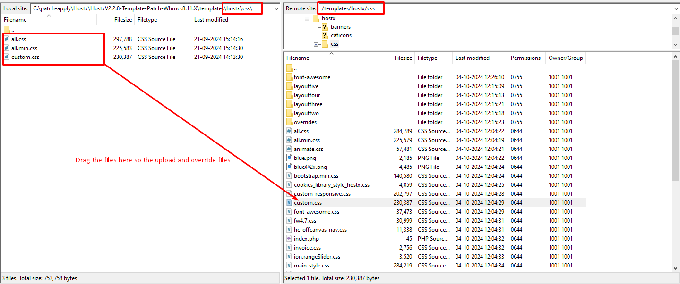Select bootstrap.min.css in remote file list
The width and height of the screenshot is (680, 284).
[x=316, y=176]
